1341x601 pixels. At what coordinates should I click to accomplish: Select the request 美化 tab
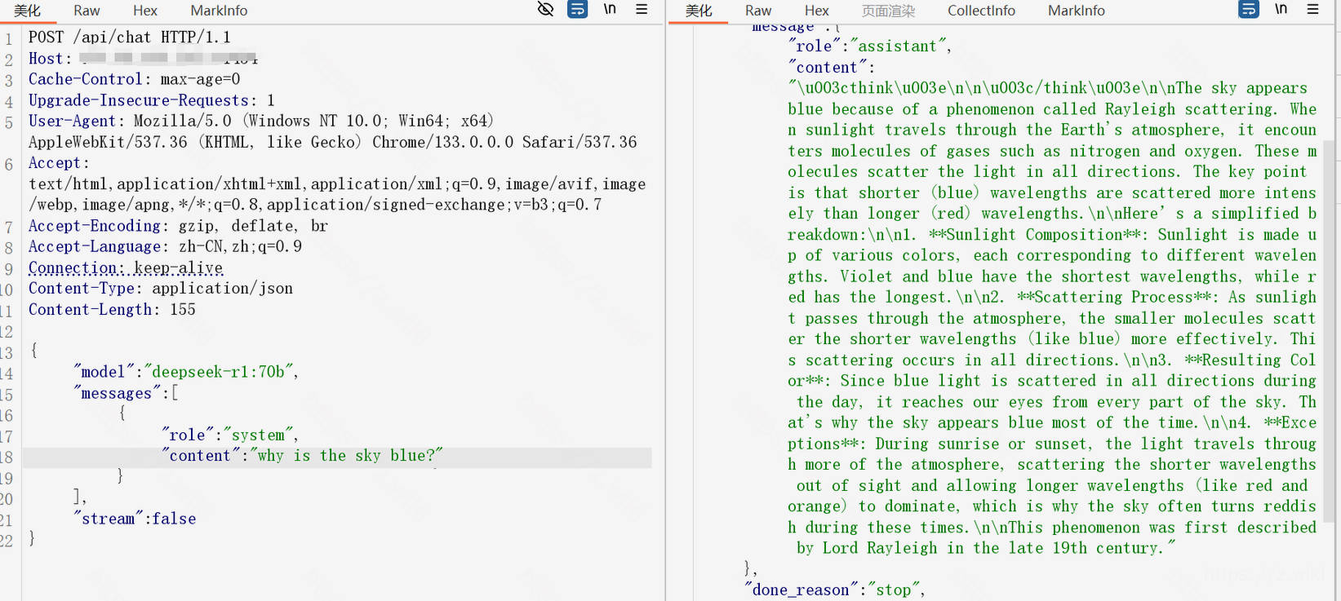[27, 11]
